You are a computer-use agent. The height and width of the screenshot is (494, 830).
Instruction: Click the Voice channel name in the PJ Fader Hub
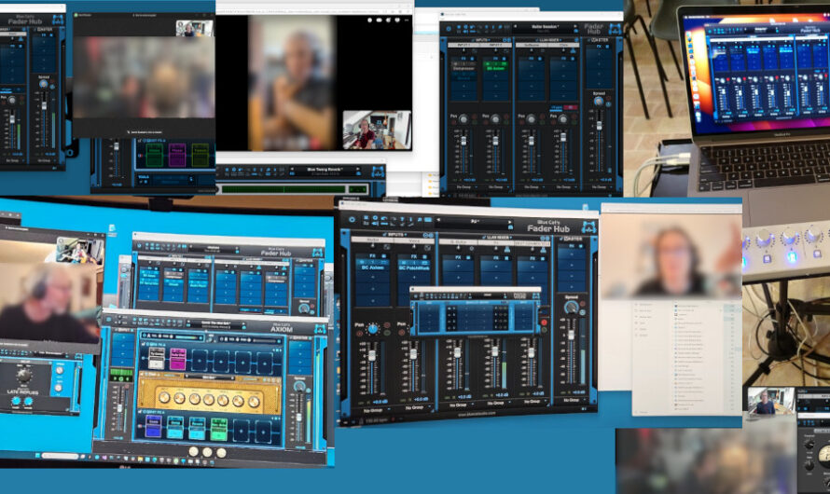click(x=414, y=240)
